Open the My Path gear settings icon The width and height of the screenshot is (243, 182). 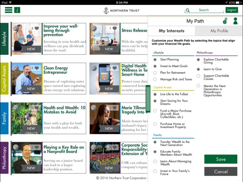coord(225,21)
